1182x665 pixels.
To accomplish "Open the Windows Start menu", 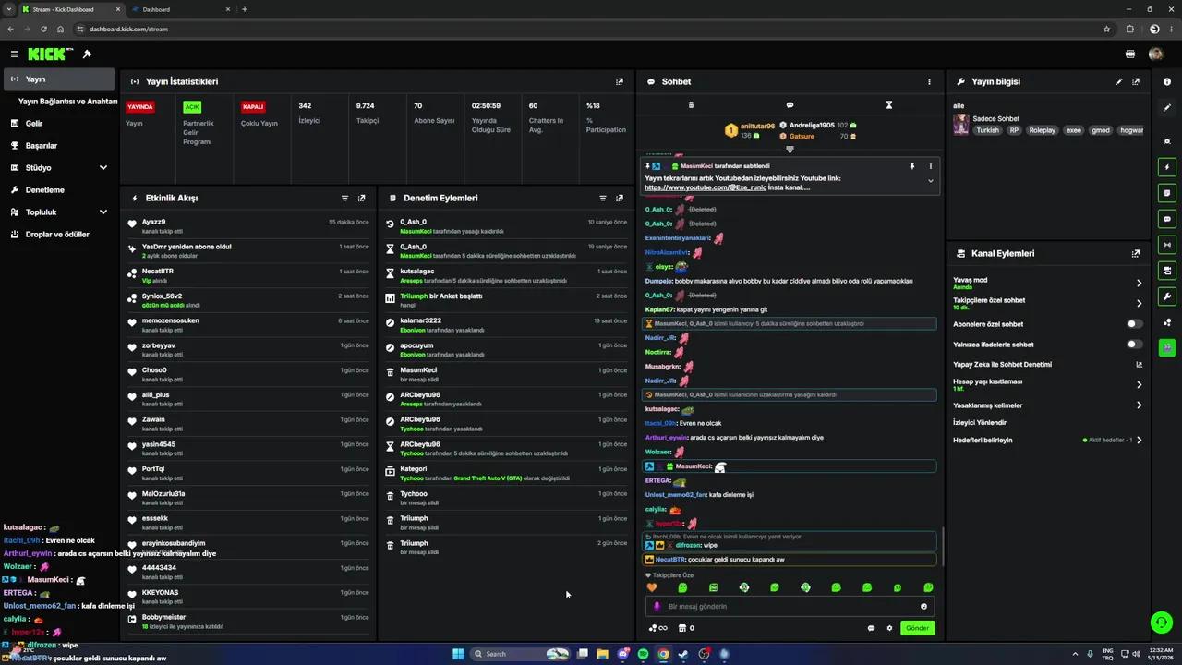I will [x=458, y=654].
